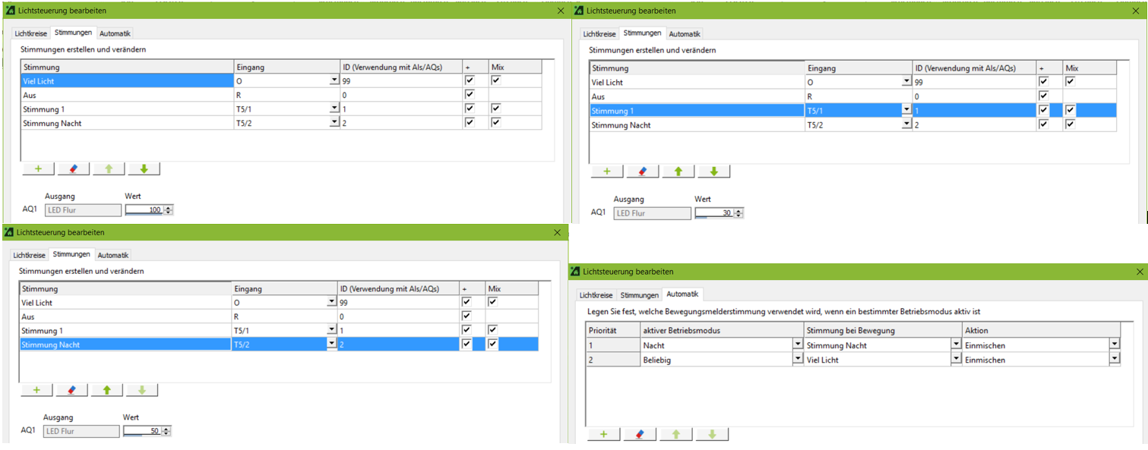The image size is (1148, 450).
Task: Open Stimmung bei Bewegung dropdown showing Viel Licht
Action: [956, 360]
